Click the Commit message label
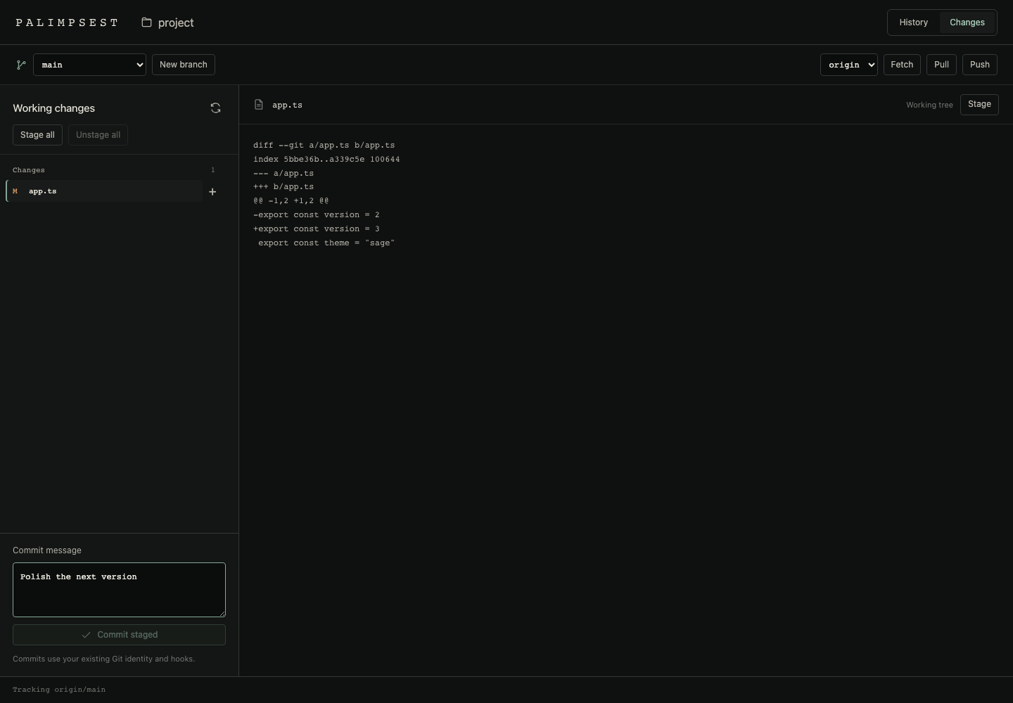The image size is (1013, 703). pos(47,550)
